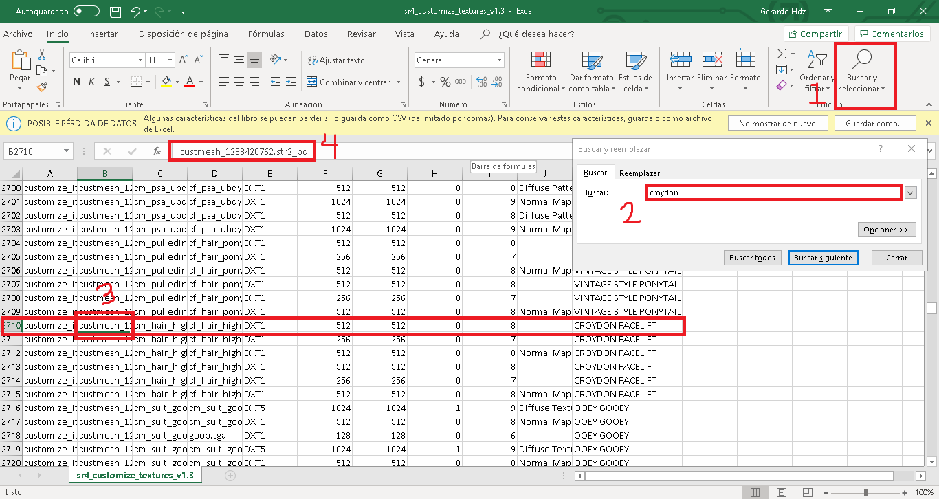Increase font size with the larger A icon
Viewport: 939px width, 499px height.
pyautogui.click(x=183, y=60)
